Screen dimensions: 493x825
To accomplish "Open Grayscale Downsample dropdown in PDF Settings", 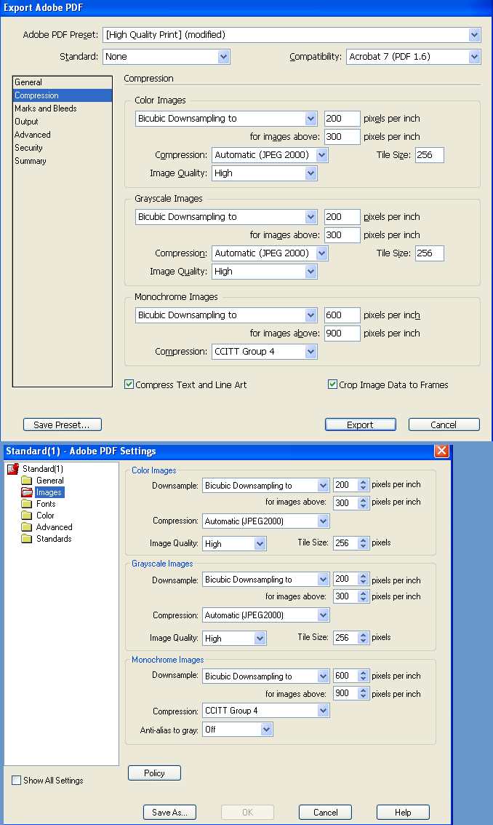I will pos(265,580).
